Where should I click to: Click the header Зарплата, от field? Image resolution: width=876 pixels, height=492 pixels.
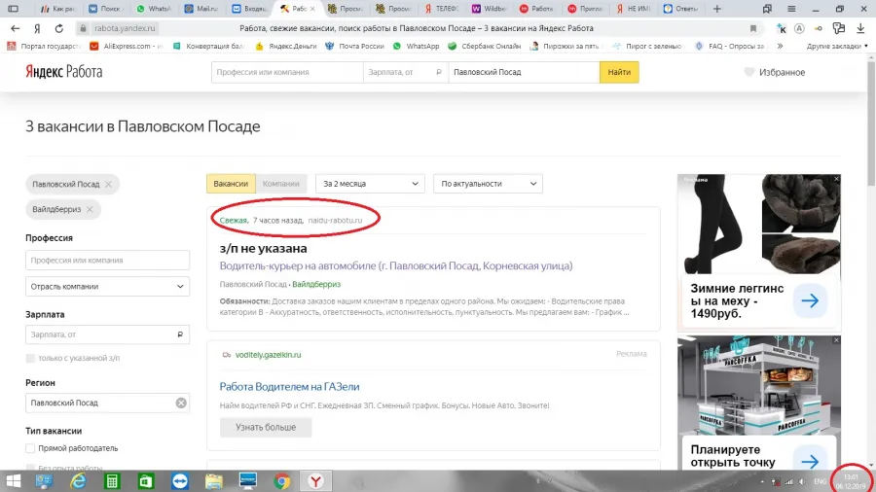pyautogui.click(x=406, y=72)
